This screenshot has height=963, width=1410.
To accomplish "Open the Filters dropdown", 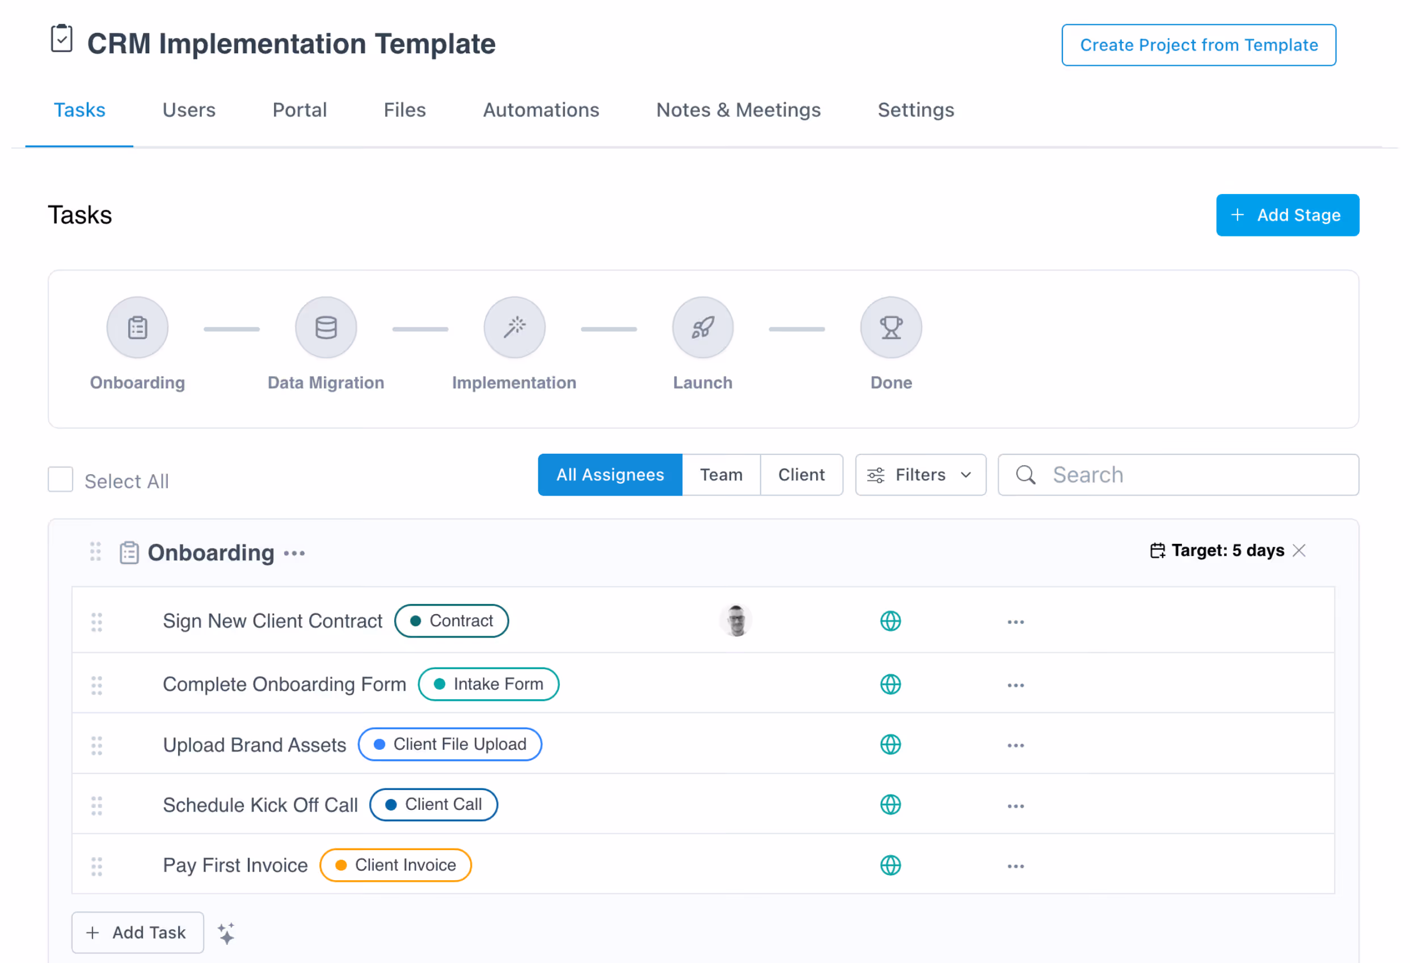I will 921,475.
